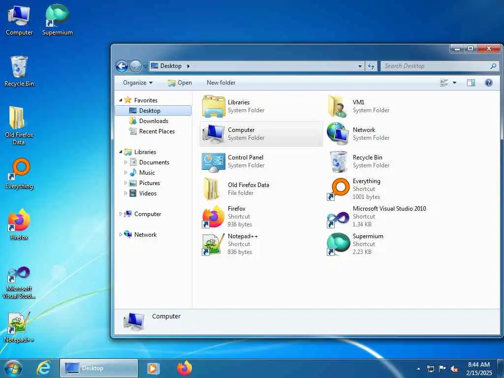
Task: Change view using the view icon button
Action: coord(444,83)
